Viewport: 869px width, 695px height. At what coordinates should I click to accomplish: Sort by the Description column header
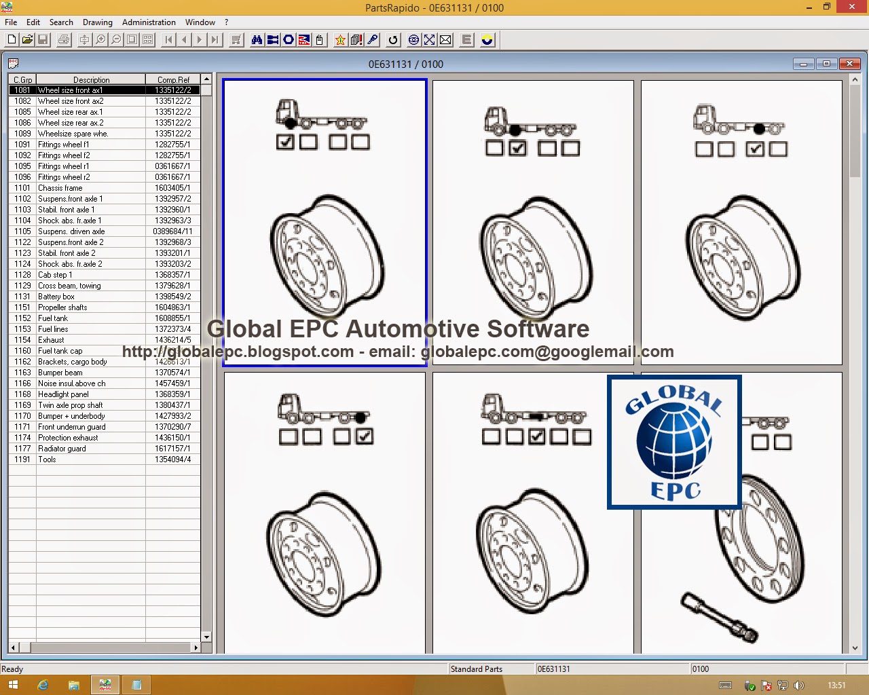pos(91,79)
